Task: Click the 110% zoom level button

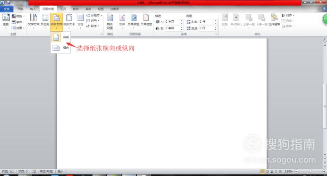Action: click(x=288, y=171)
